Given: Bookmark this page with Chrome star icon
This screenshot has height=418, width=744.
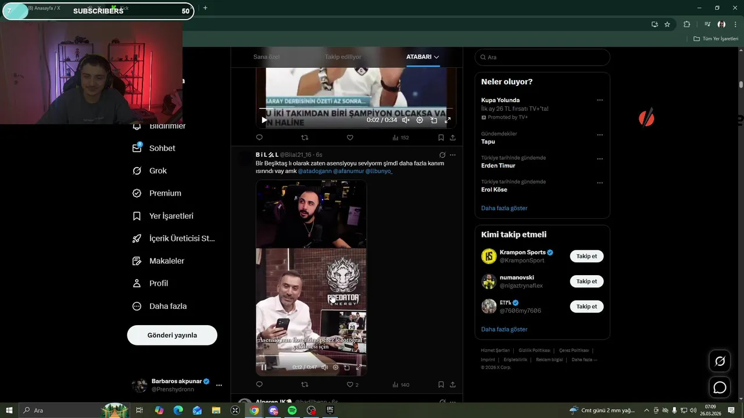Looking at the screenshot, I should 667,24.
